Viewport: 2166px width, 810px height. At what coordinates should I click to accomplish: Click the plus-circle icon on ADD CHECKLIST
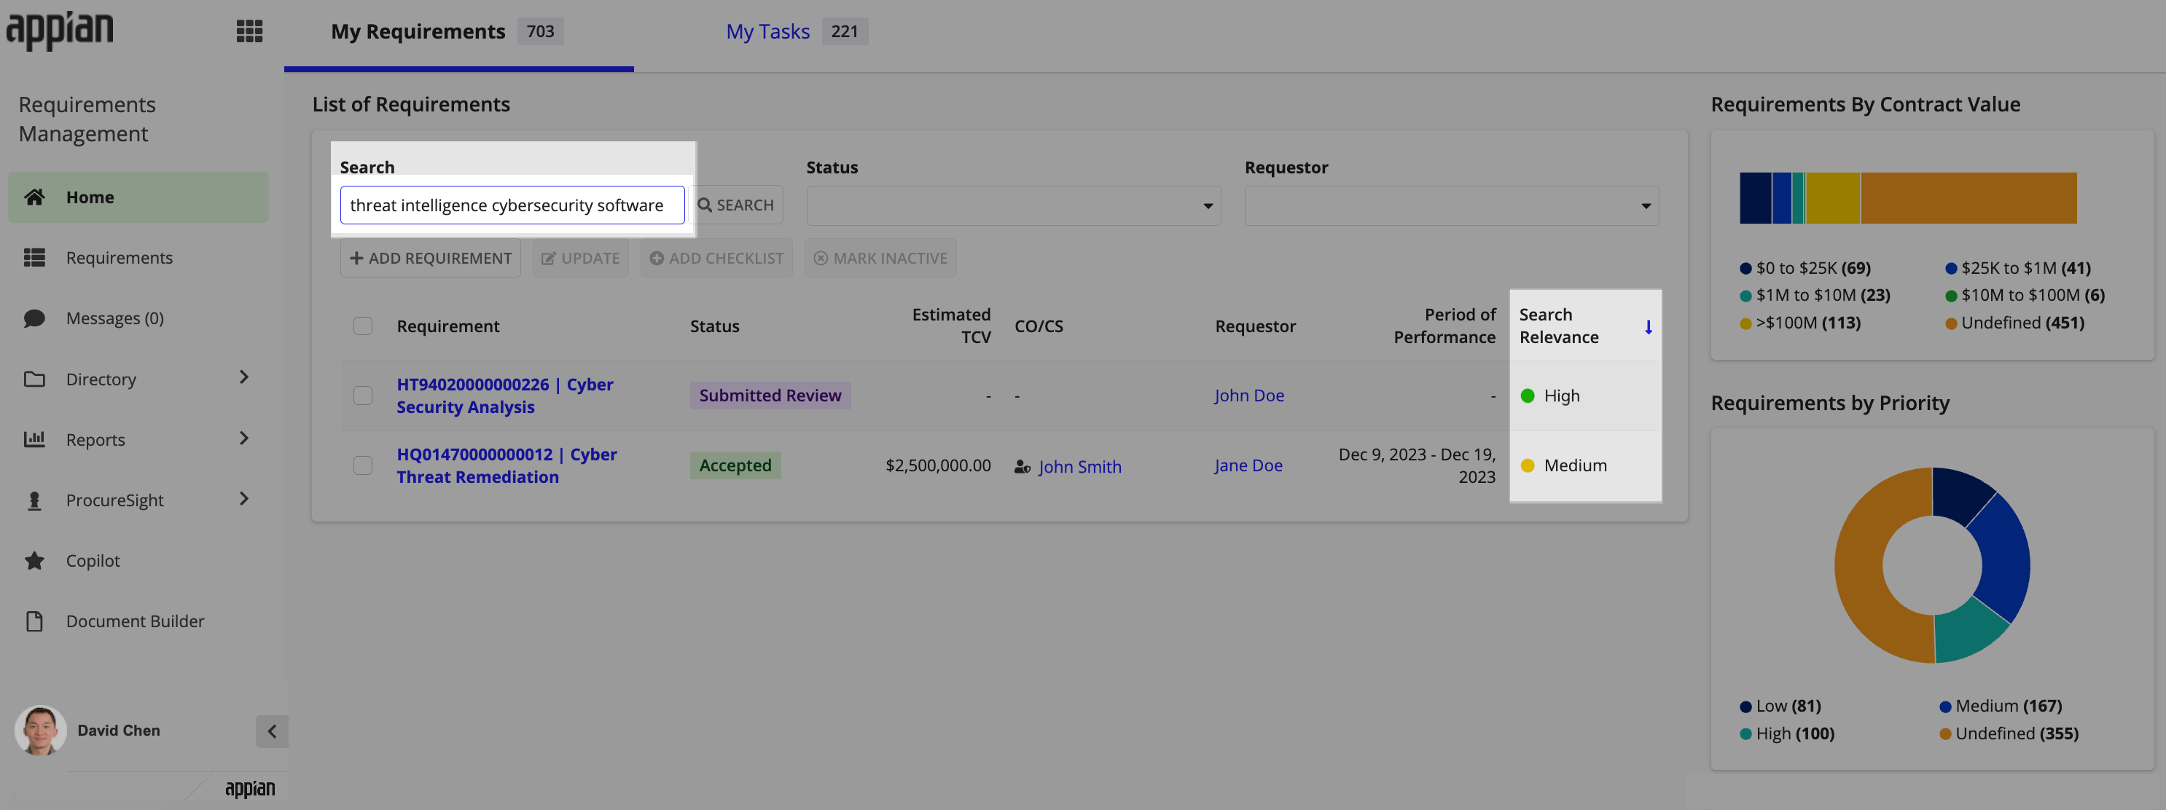point(657,258)
